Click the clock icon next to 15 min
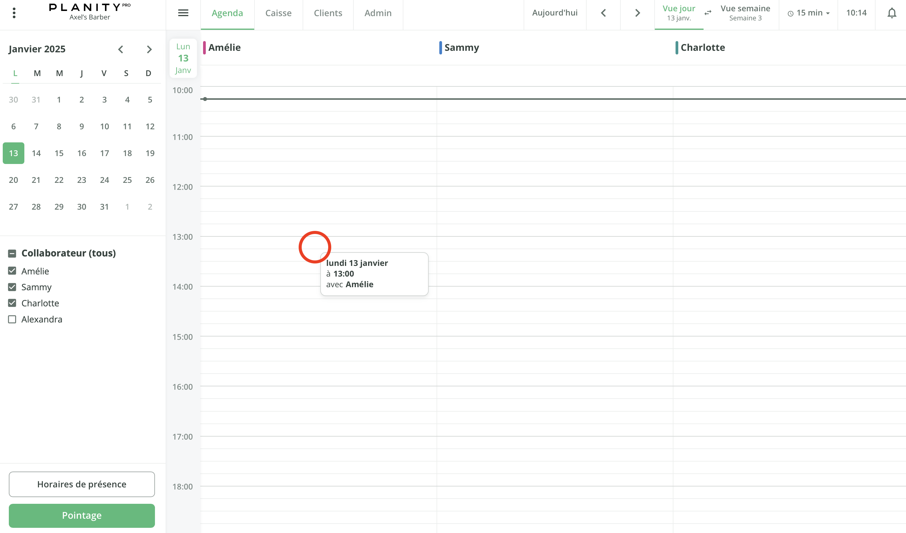 (x=790, y=13)
